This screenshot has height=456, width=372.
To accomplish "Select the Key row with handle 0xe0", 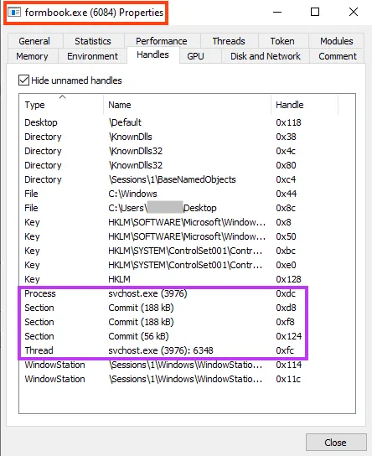I will click(x=187, y=265).
